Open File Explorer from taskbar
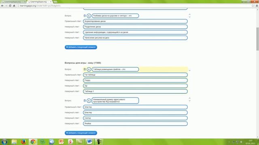The width and height of the screenshot is (259, 145). [14, 142]
